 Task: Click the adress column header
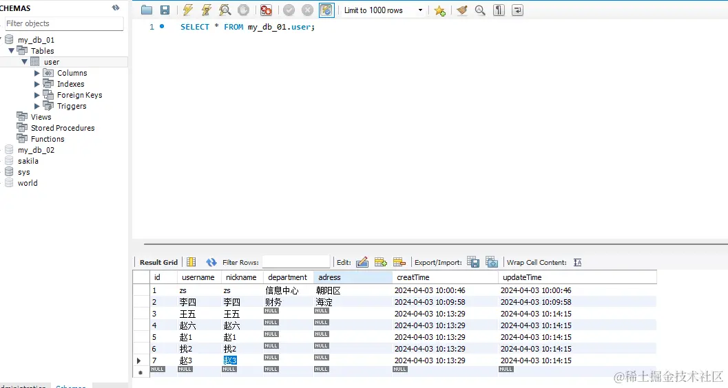[x=353, y=277]
